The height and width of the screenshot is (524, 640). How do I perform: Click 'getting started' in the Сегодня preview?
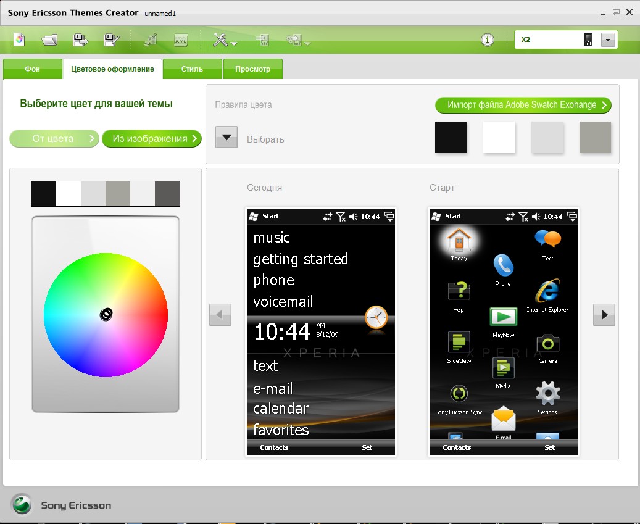(301, 259)
